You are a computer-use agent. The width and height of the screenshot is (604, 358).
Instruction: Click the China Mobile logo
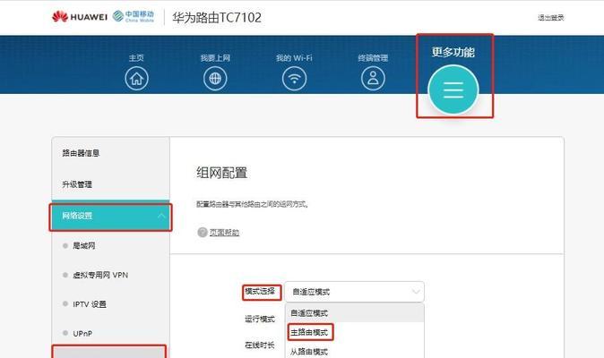click(x=134, y=16)
